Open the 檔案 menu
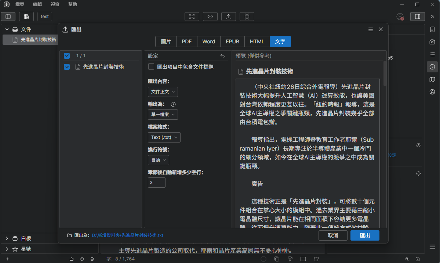The width and height of the screenshot is (440, 263). pyautogui.click(x=20, y=4)
